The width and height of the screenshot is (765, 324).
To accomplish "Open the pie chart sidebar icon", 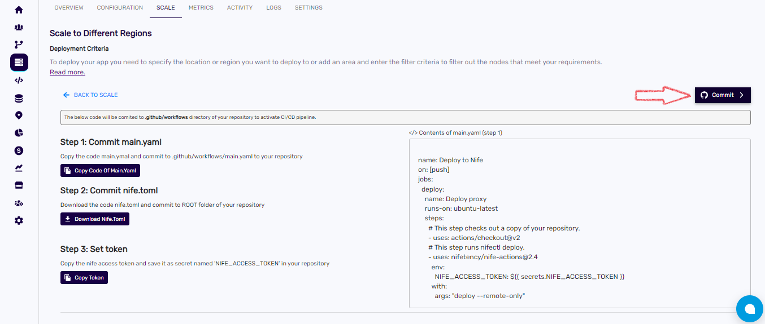I will [19, 133].
